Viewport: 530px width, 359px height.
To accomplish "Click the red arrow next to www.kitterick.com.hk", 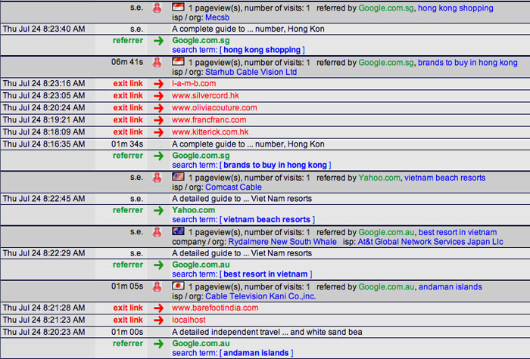I will [158, 132].
